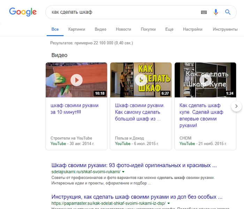
Task: Click the blue magnifier search icon
Action: (228, 12)
